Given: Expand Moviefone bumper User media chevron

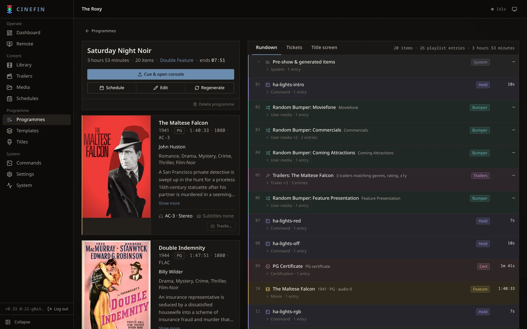Looking at the screenshot, I should pos(267,115).
